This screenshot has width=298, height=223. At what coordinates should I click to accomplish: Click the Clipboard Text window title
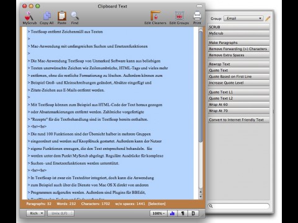(x=112, y=6)
